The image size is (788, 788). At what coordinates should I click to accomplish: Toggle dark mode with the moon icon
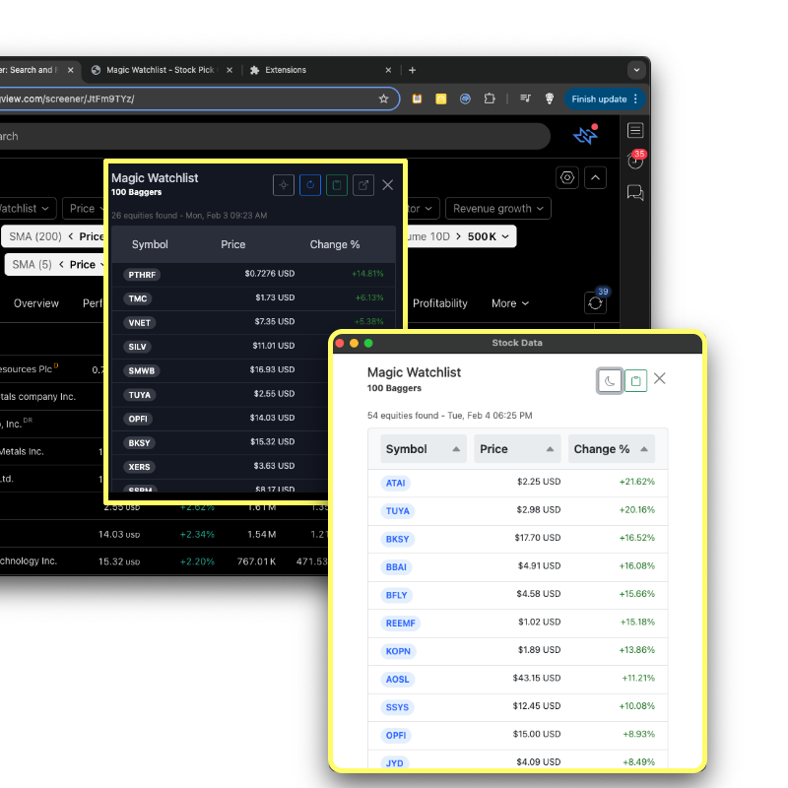[x=610, y=380]
